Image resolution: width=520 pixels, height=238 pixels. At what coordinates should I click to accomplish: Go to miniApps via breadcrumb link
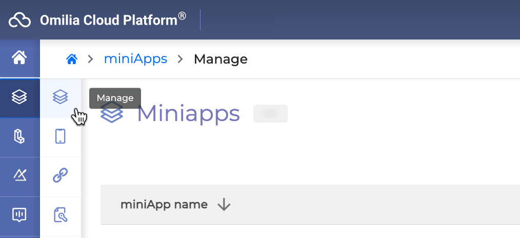[x=135, y=59]
